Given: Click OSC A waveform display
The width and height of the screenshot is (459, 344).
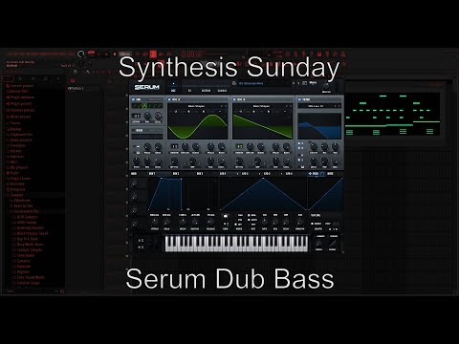Looking at the screenshot, I should [x=198, y=126].
